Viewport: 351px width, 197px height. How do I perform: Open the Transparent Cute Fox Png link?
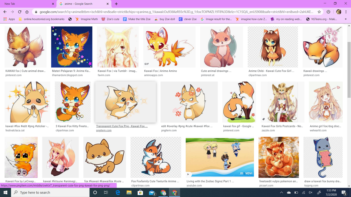pos(122,126)
